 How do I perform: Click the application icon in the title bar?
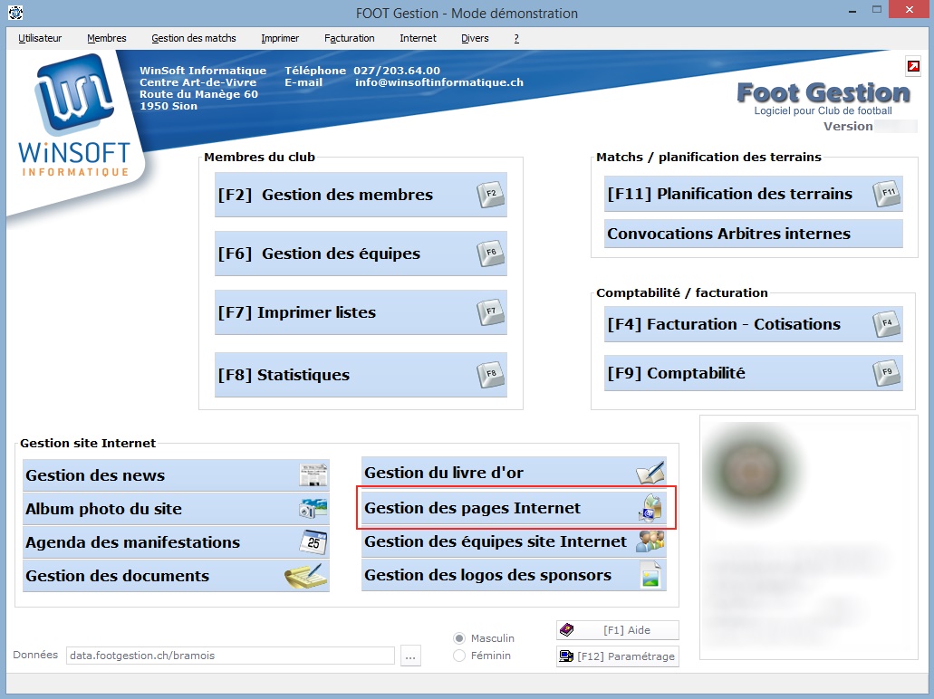(15, 12)
